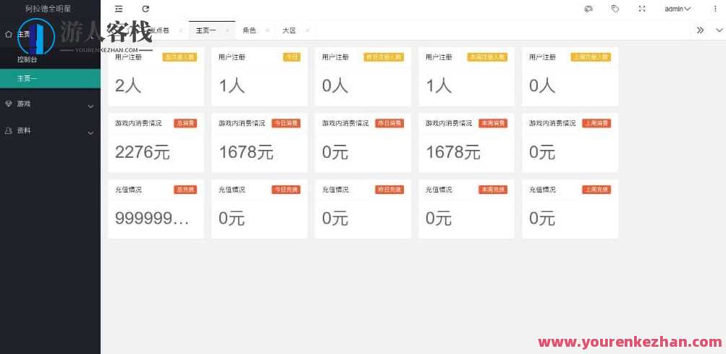Click the 总消费 badge

pyautogui.click(x=185, y=123)
